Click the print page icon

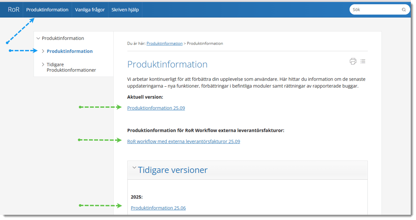353,61
